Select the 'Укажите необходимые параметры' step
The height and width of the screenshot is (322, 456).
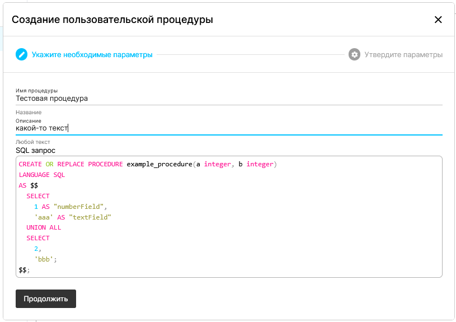pos(92,55)
